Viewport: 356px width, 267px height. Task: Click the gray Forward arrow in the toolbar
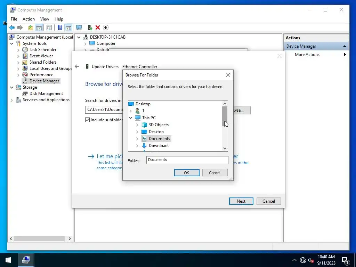point(20,28)
